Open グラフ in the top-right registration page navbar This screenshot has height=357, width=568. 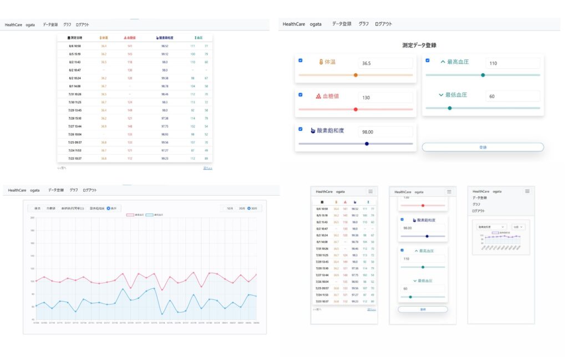[x=363, y=24]
